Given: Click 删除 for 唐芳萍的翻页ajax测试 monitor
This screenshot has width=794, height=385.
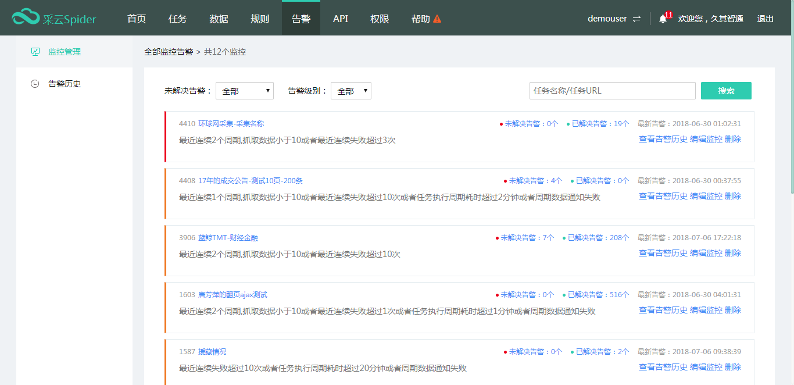Looking at the screenshot, I should [733, 310].
